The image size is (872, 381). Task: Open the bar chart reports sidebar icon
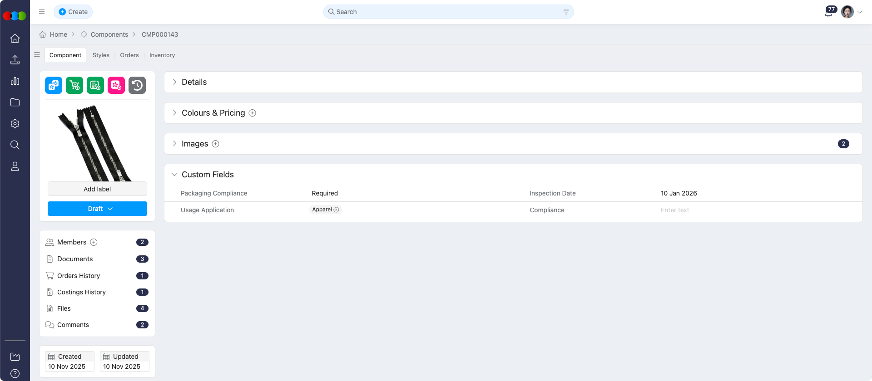click(15, 81)
